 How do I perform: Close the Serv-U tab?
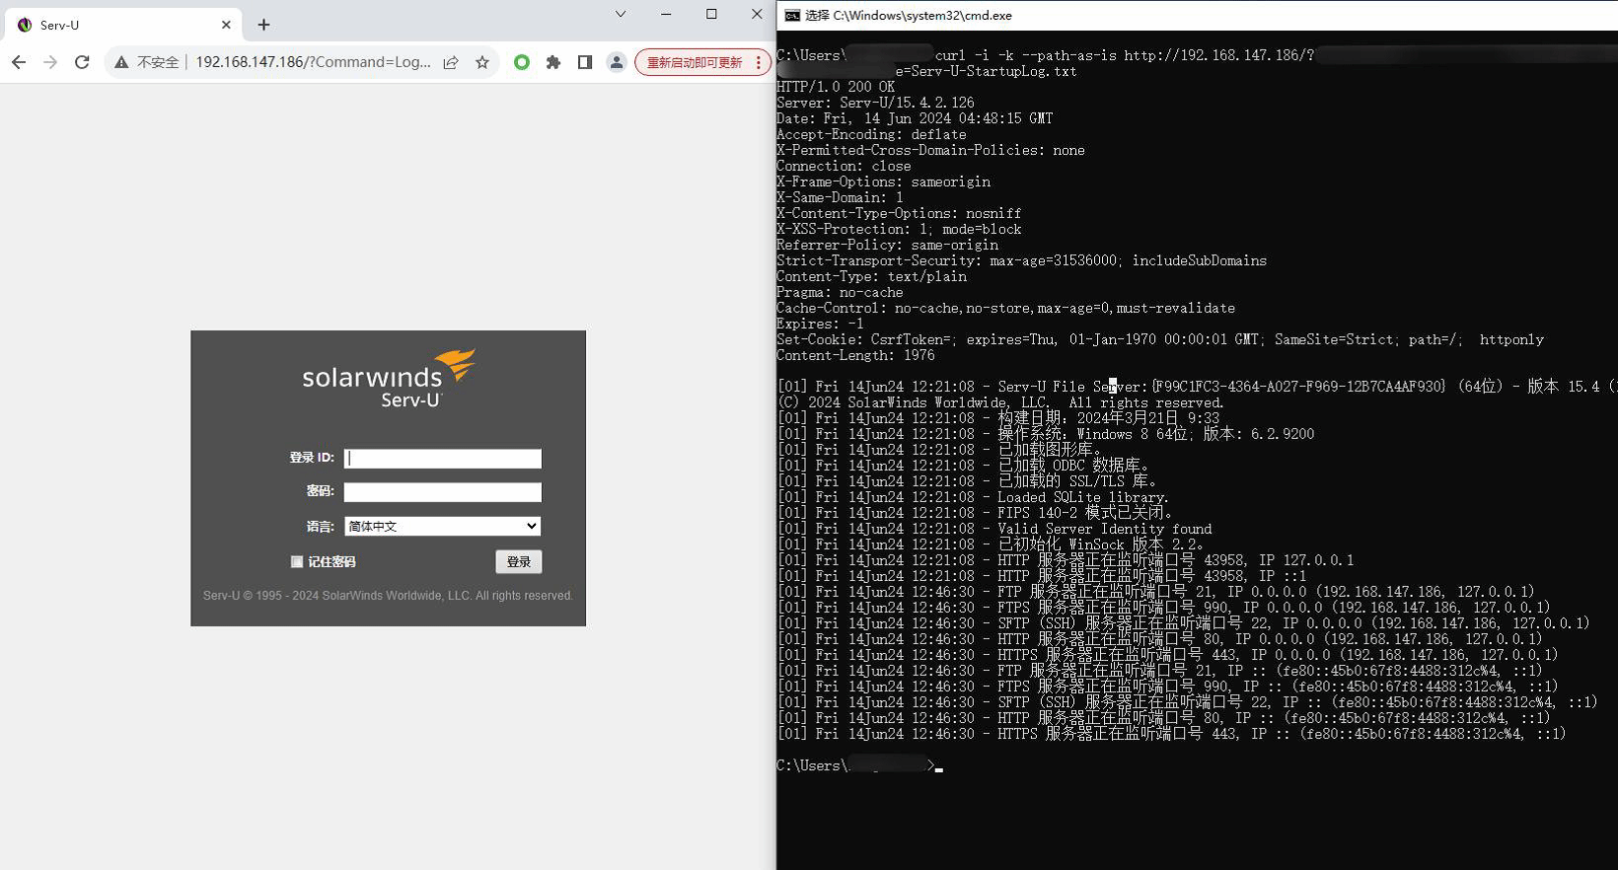(226, 25)
